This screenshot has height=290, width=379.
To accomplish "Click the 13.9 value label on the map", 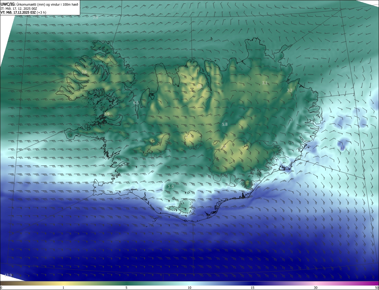I will tap(8, 275).
